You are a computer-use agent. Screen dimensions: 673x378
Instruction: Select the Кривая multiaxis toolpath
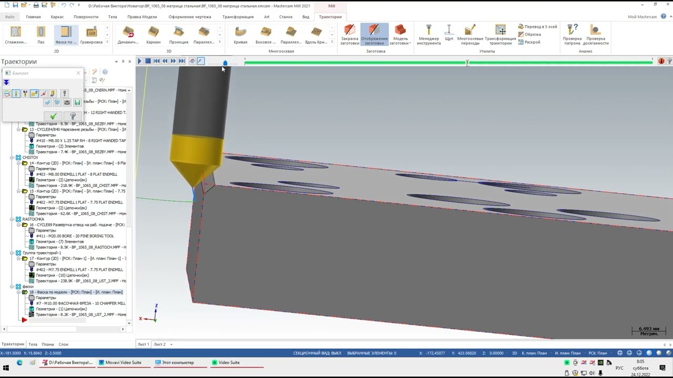pyautogui.click(x=240, y=35)
